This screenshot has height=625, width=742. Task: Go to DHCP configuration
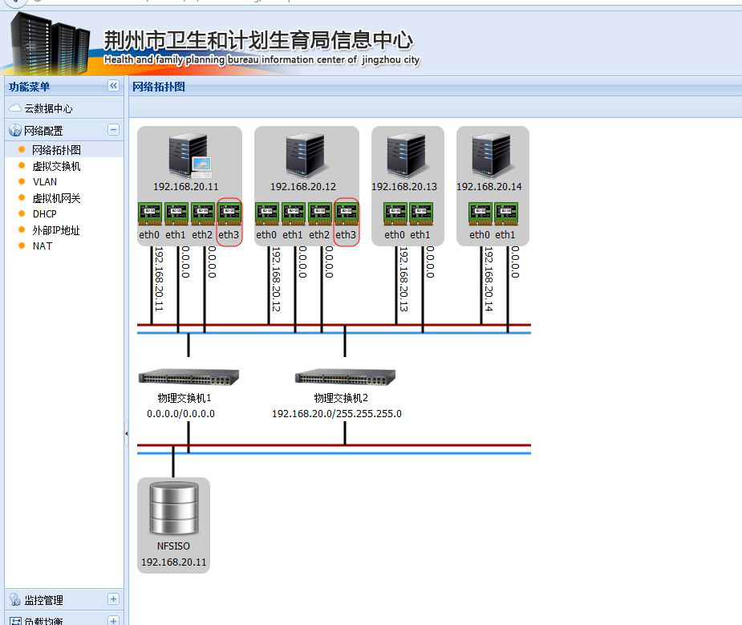coord(45,214)
